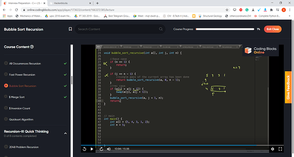Enter fullscreen video mode
Image resolution: width=294 pixels, height=157 pixels.
280,149
